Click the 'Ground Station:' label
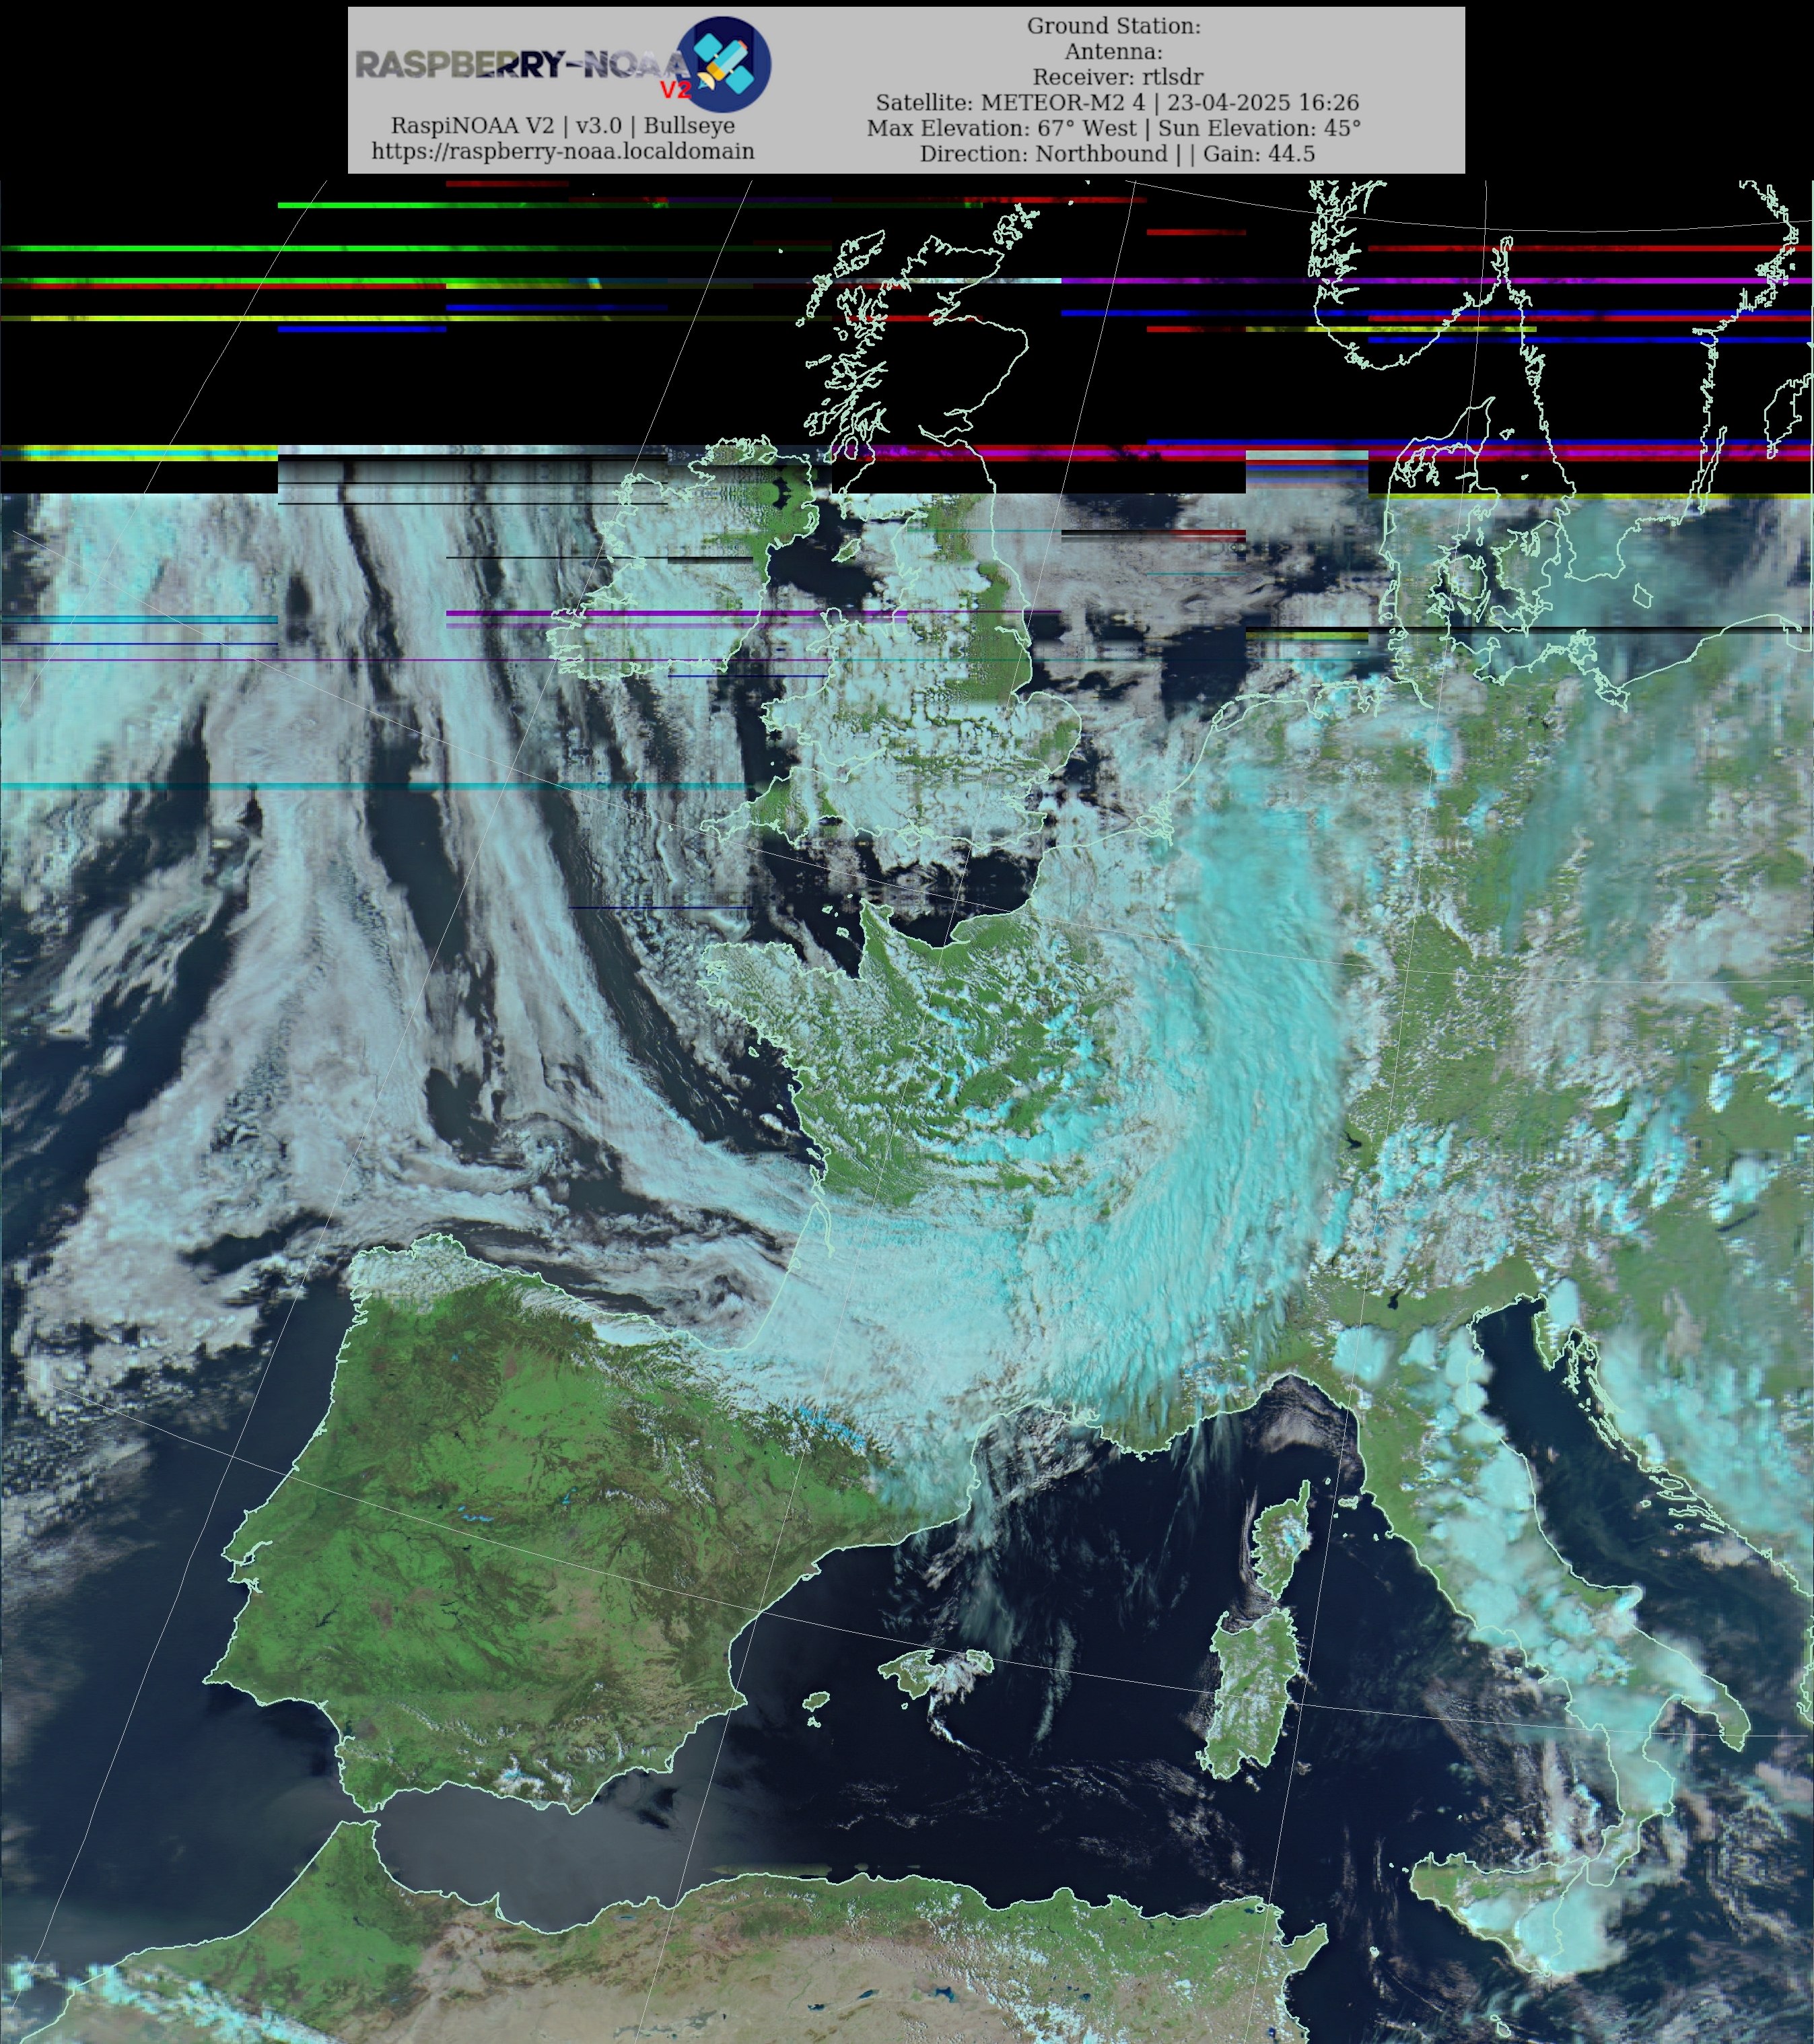 coord(1114,26)
